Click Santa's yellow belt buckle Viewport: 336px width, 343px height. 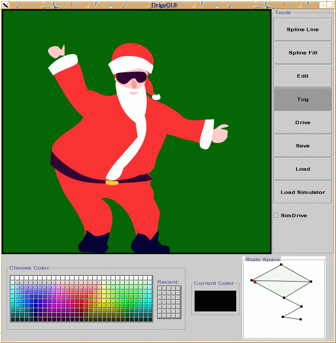pos(112,182)
